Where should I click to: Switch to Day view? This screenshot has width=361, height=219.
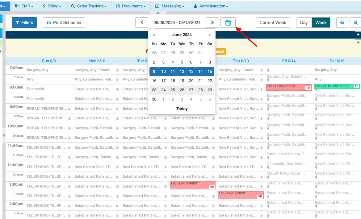304,23
